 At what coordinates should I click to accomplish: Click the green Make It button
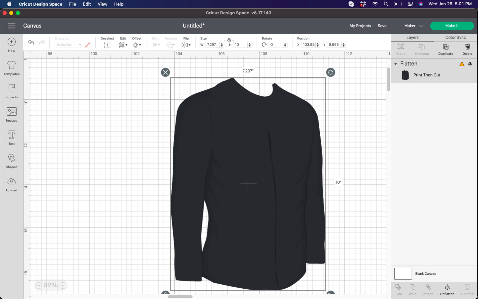point(452,26)
